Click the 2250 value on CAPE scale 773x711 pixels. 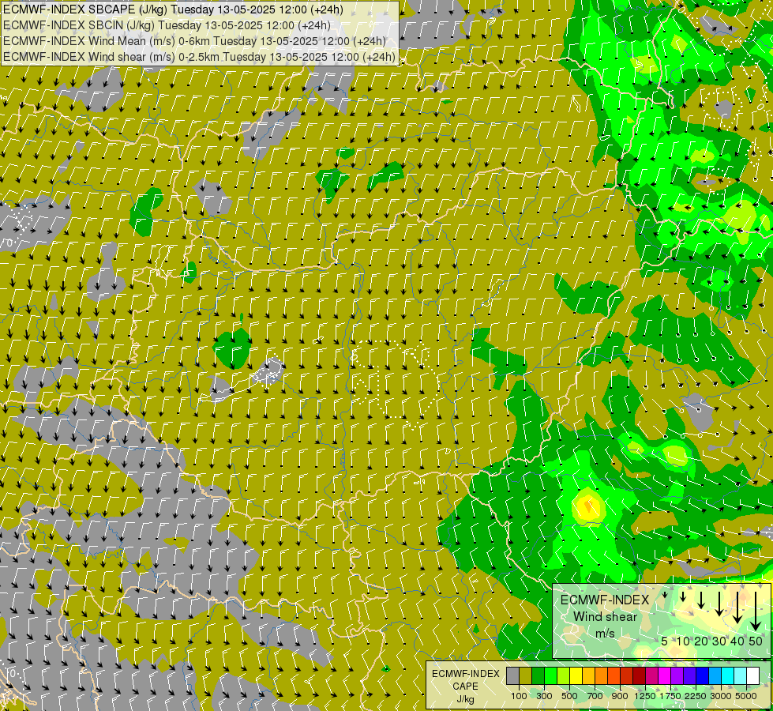696,696
